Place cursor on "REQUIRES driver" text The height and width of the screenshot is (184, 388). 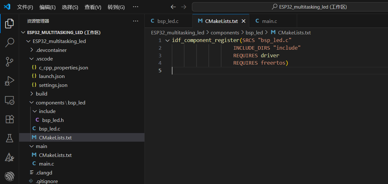[x=256, y=55]
